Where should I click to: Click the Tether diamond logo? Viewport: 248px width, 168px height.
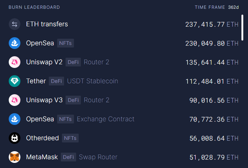15,81
